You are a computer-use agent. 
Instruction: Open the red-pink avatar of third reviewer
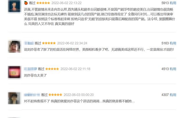click(x=15, y=72)
